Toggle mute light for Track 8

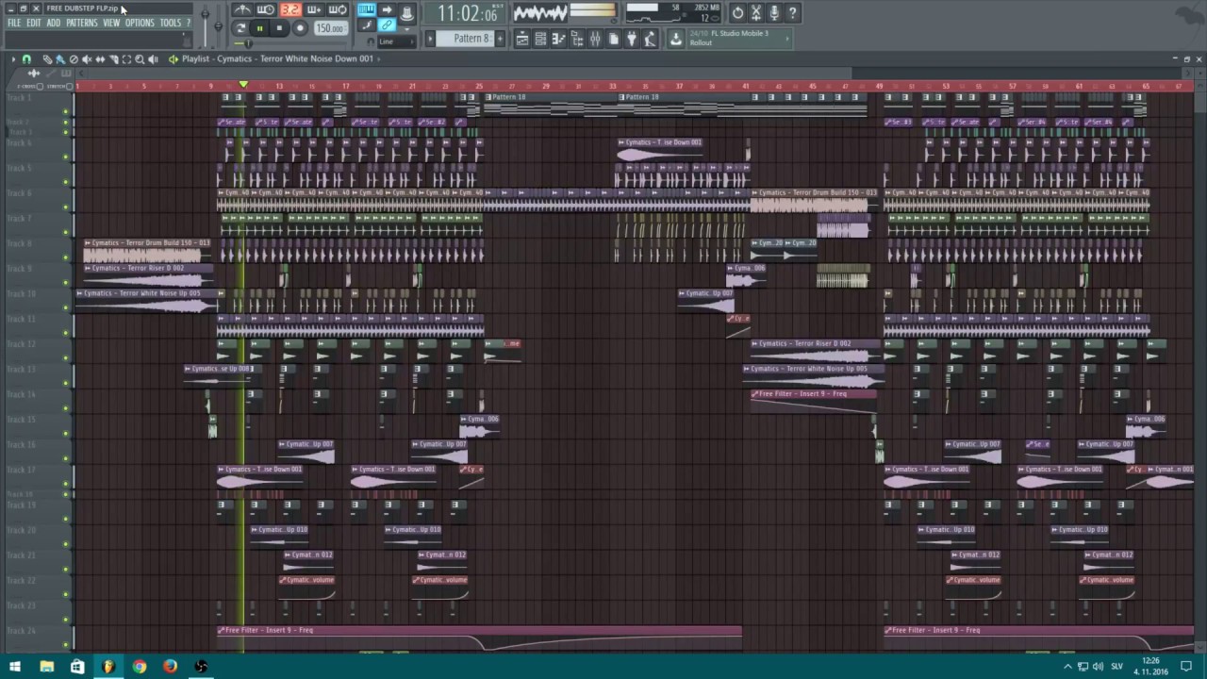pyautogui.click(x=66, y=257)
